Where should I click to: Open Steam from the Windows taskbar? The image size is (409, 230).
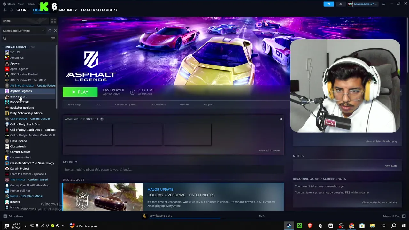[x=289, y=226]
